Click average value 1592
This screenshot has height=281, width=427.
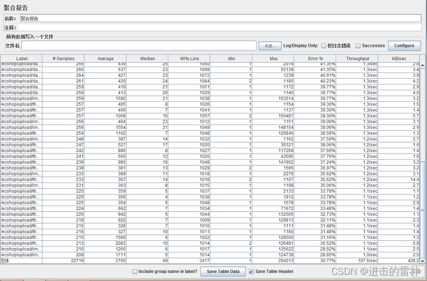click(120, 98)
